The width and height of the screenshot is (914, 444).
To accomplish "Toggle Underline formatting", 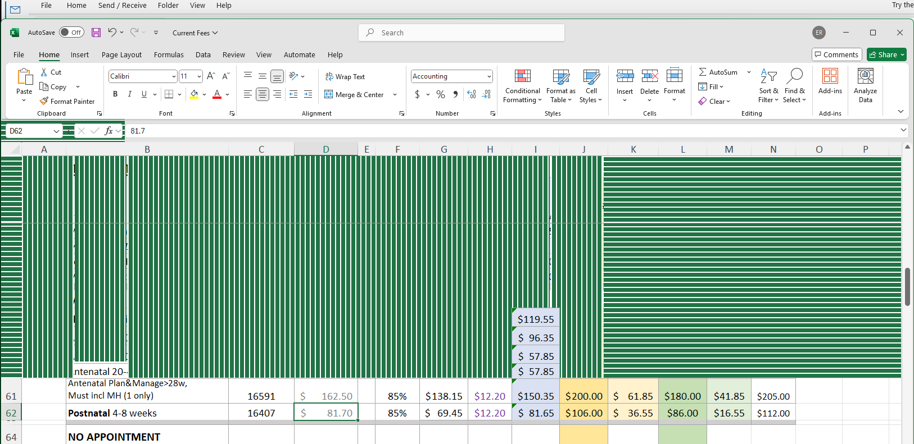I will (144, 94).
